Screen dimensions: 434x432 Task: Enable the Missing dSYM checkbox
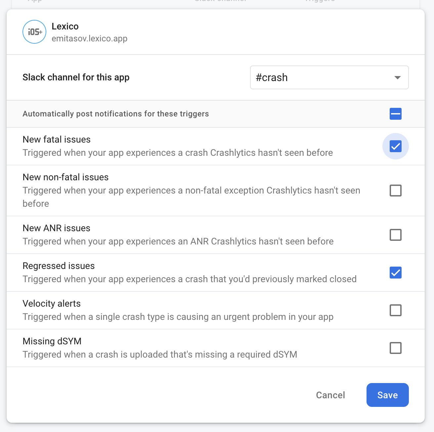pyautogui.click(x=395, y=348)
